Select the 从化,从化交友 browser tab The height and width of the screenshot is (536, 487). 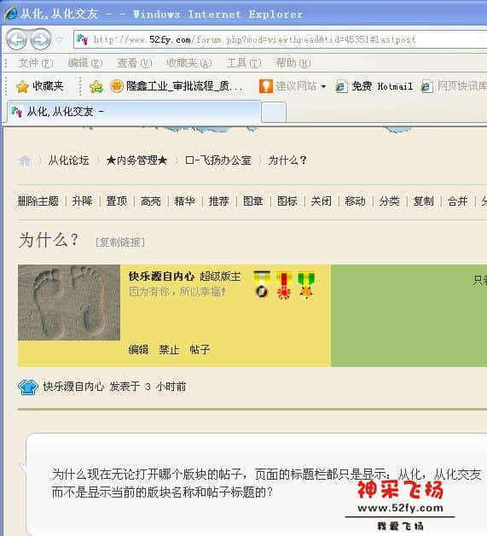pos(134,112)
